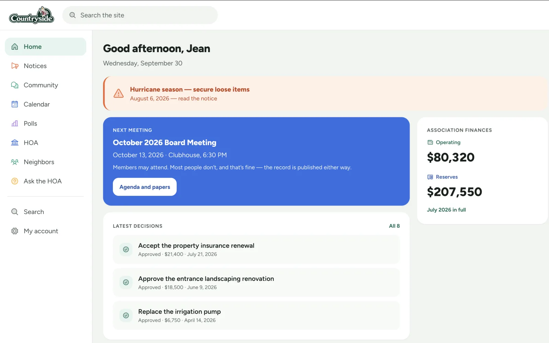Click the hurricane warning triangle icon
The height and width of the screenshot is (343, 549).
pyautogui.click(x=119, y=93)
